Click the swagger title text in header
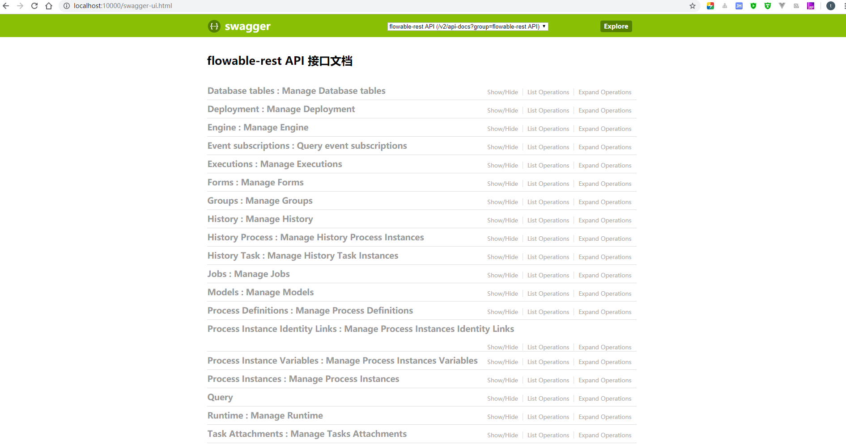This screenshot has width=846, height=444. pyautogui.click(x=247, y=26)
